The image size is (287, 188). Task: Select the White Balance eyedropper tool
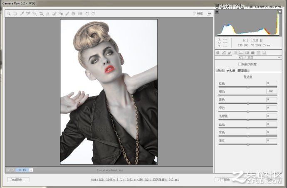pyautogui.click(x=22, y=14)
